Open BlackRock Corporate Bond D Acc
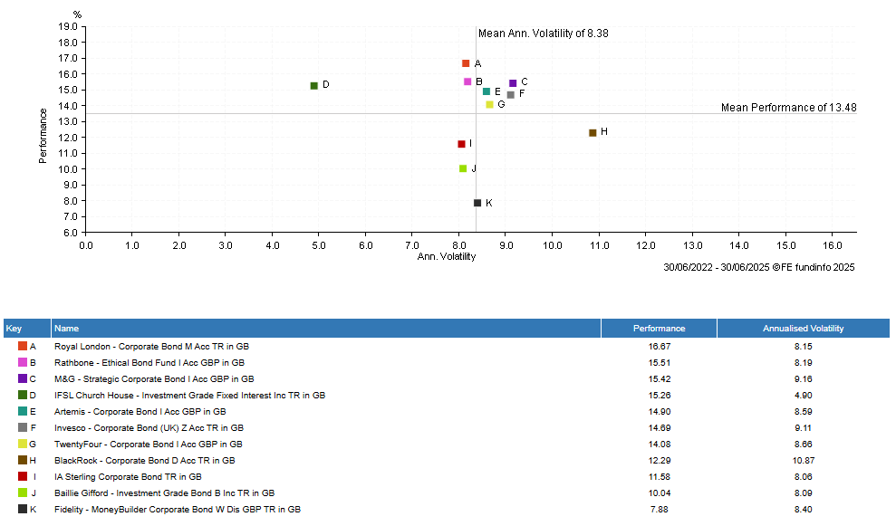This screenshot has height=526, width=896. 145,460
